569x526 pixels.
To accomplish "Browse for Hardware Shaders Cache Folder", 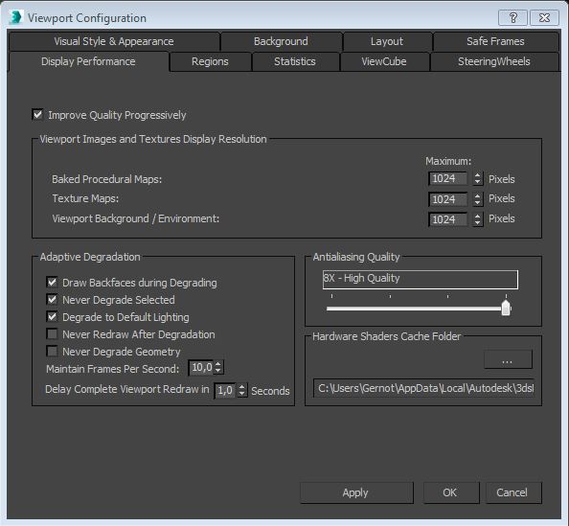I will coord(508,359).
